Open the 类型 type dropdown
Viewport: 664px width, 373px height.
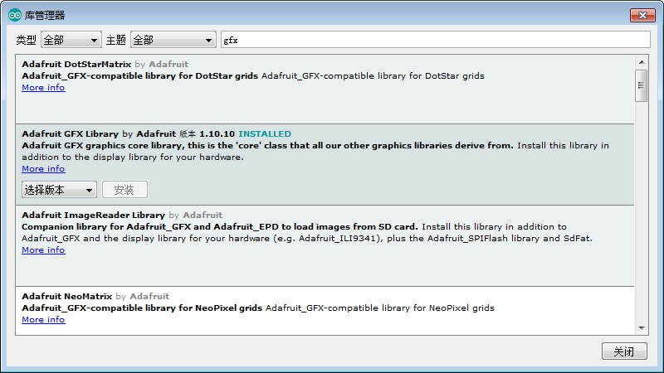coord(71,40)
